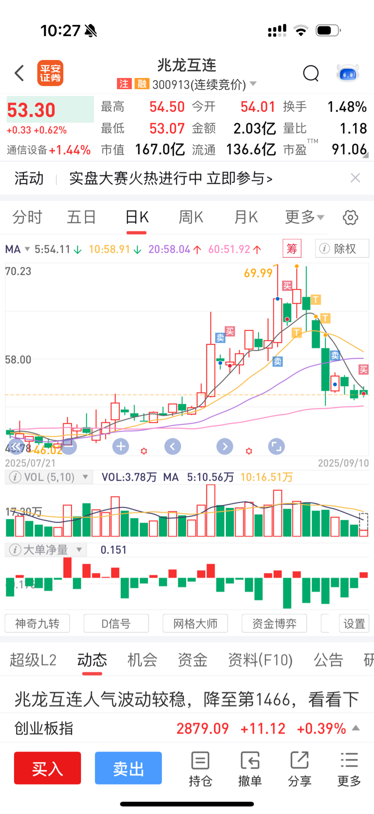Move chart right with chevron icon

pos(224,446)
